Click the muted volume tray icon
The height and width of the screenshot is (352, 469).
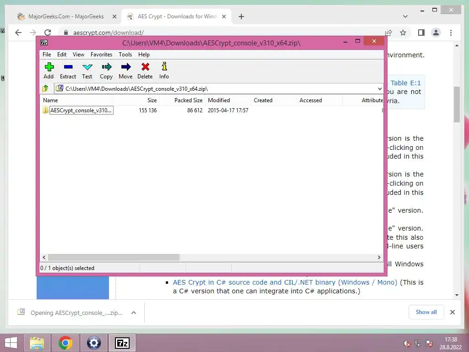point(407,343)
